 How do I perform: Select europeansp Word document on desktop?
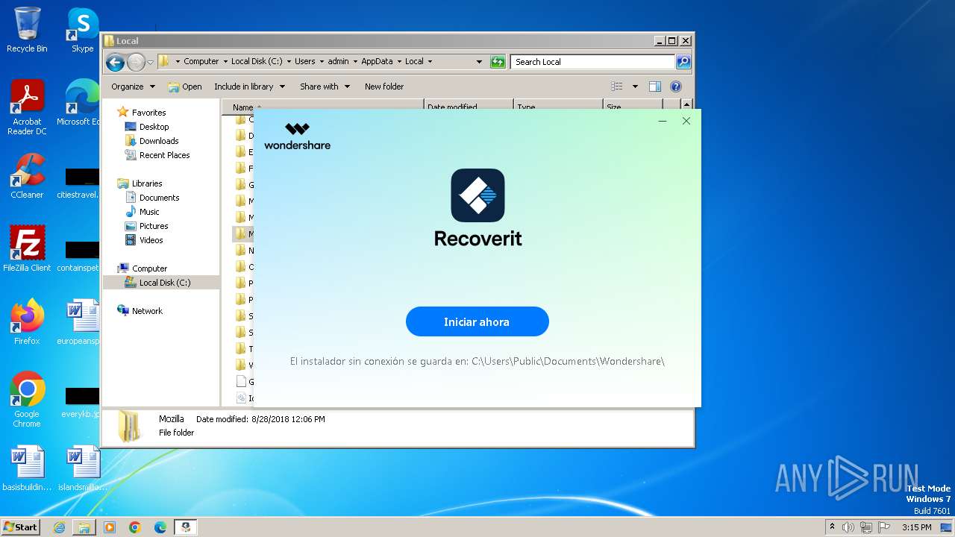(x=79, y=322)
